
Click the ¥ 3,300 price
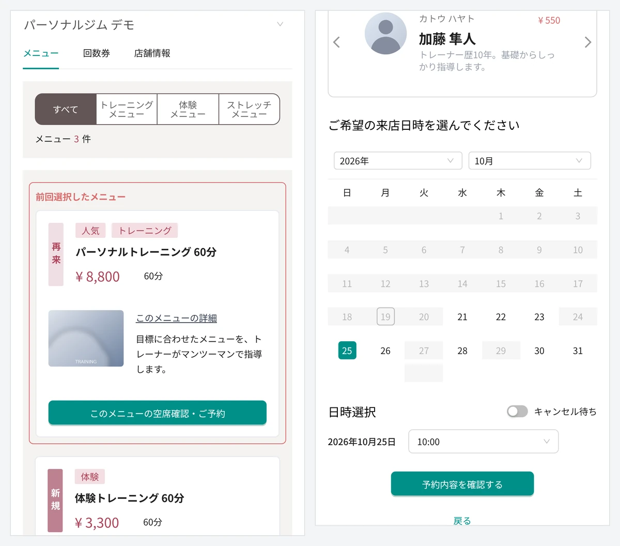(97, 523)
